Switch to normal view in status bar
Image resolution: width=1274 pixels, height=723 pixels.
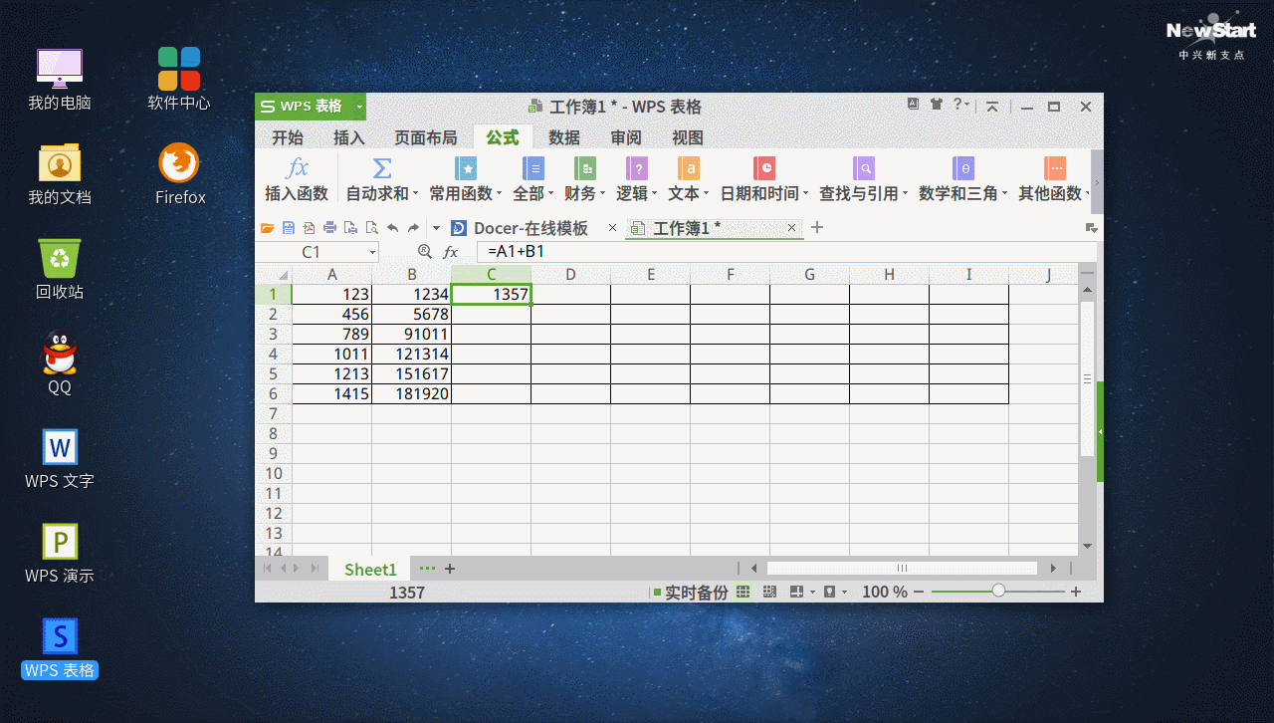(x=743, y=592)
